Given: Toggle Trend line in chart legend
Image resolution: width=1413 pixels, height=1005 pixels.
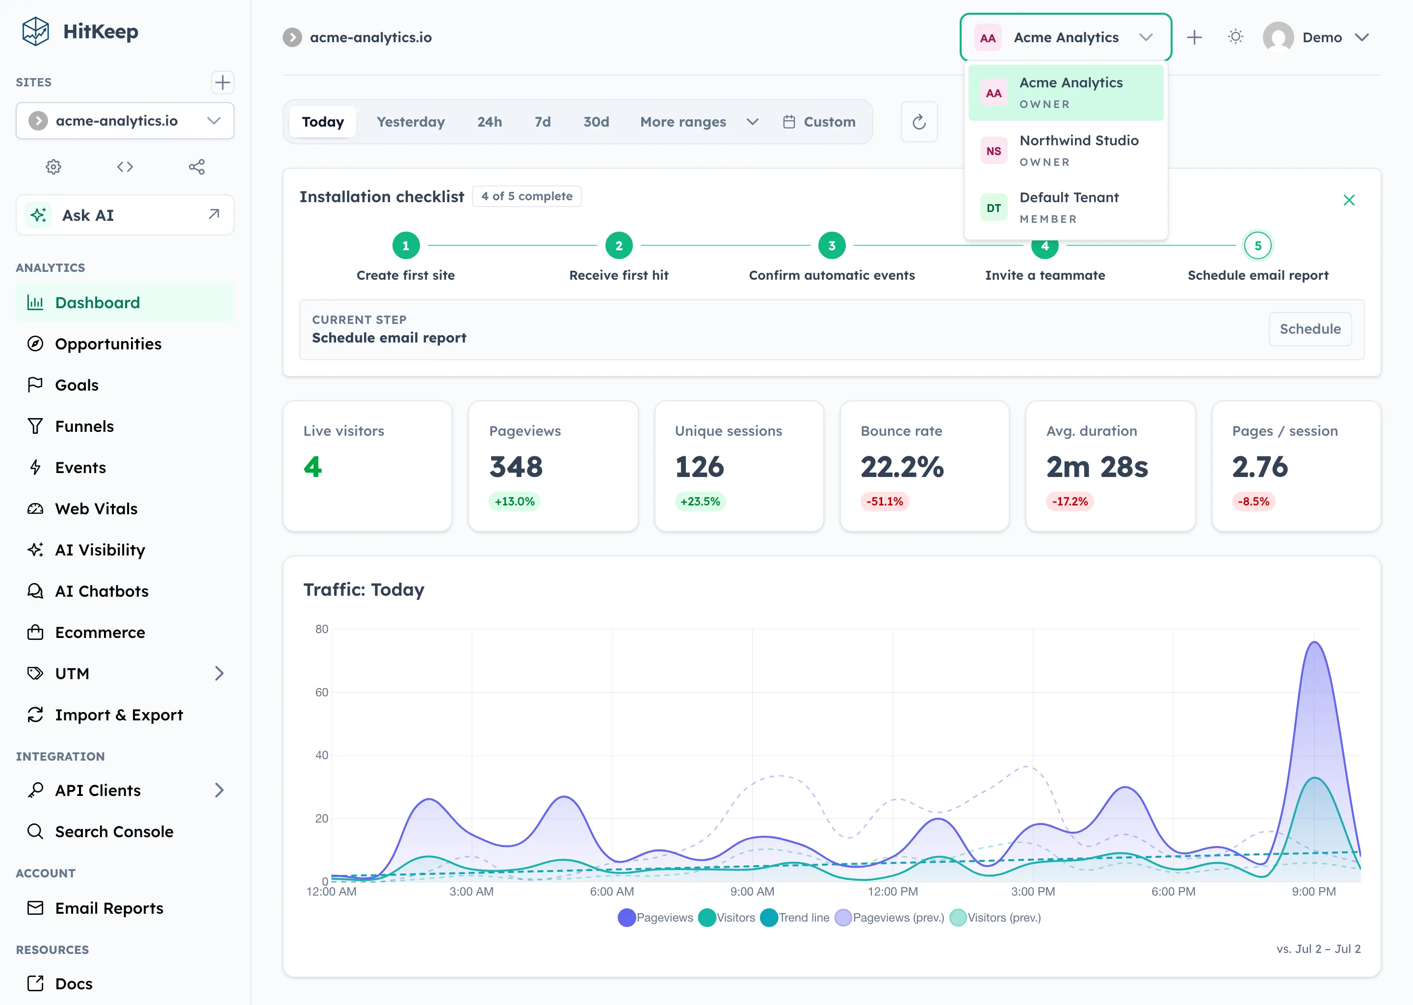Looking at the screenshot, I should pos(794,917).
